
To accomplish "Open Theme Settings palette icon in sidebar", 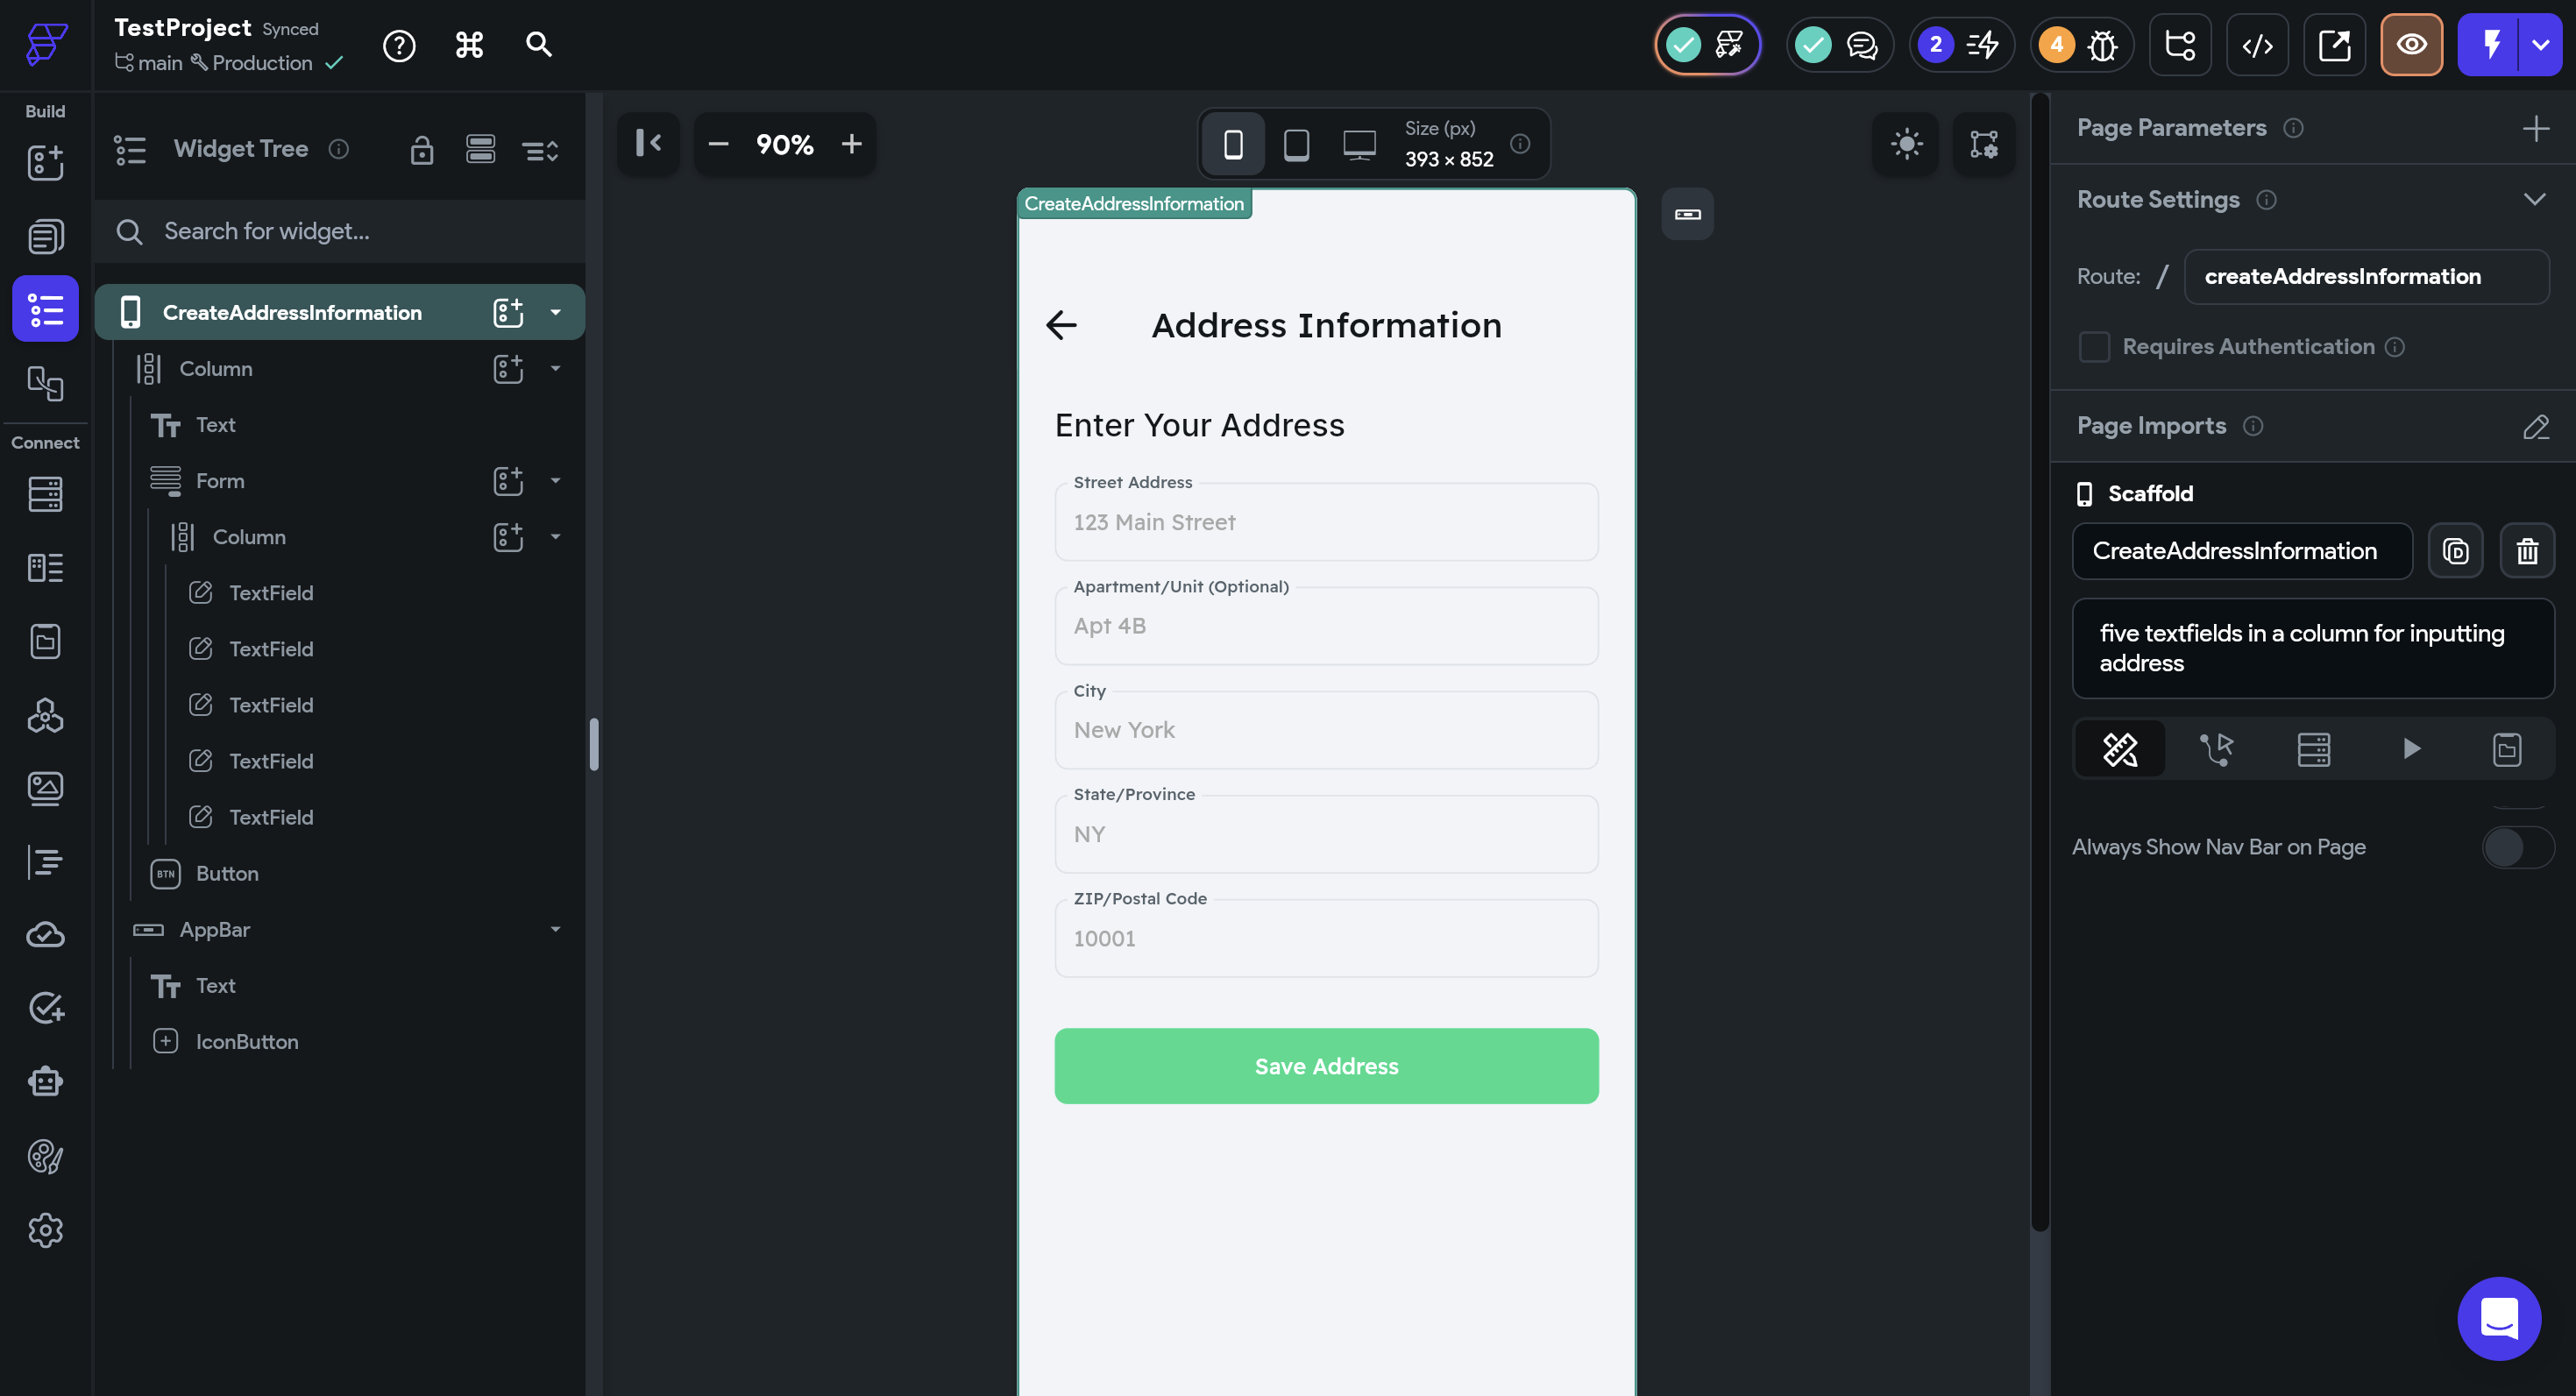I will coord(45,1157).
